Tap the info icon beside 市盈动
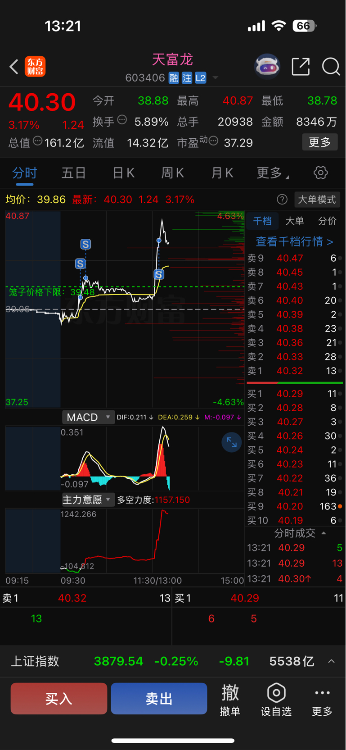 point(214,141)
